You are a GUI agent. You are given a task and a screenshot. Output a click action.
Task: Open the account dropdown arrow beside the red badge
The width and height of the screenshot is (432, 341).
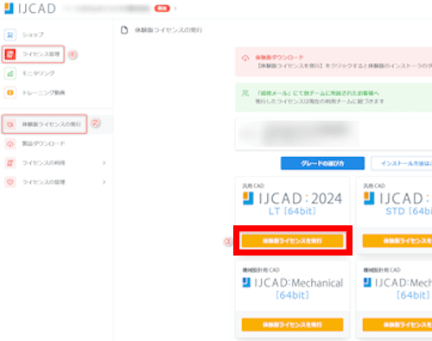175,9
